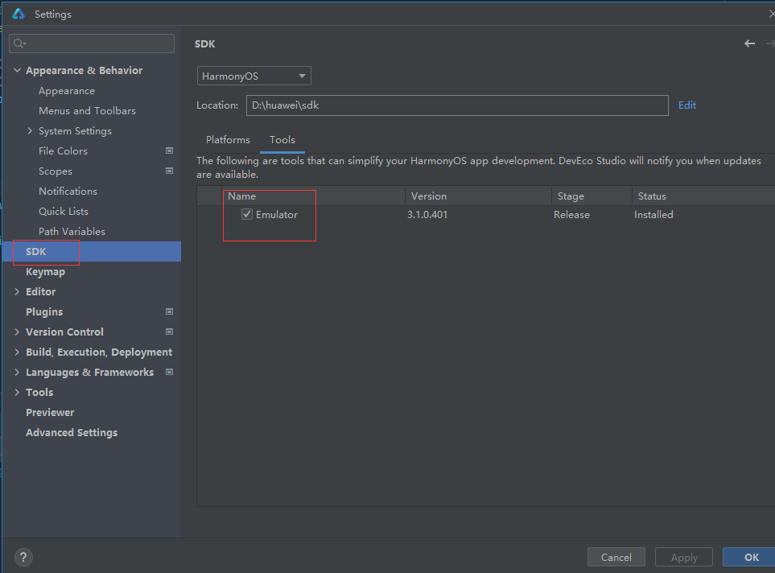Expand the Editor settings section
775x573 pixels.
[18, 291]
